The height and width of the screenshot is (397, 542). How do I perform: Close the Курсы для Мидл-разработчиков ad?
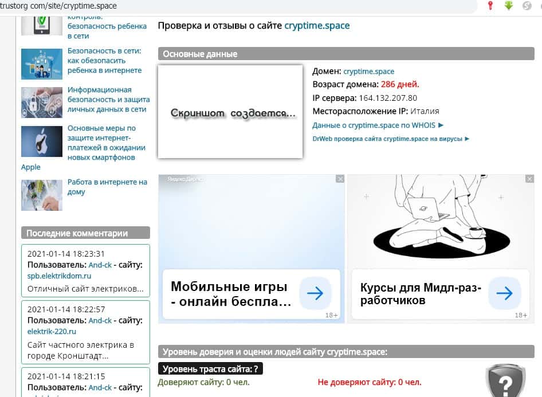[x=529, y=179]
